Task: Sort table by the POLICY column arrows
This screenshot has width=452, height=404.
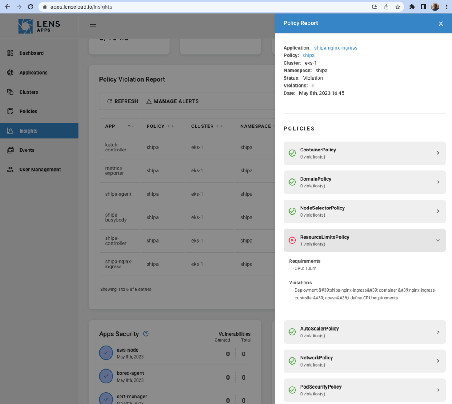Action: [170, 126]
